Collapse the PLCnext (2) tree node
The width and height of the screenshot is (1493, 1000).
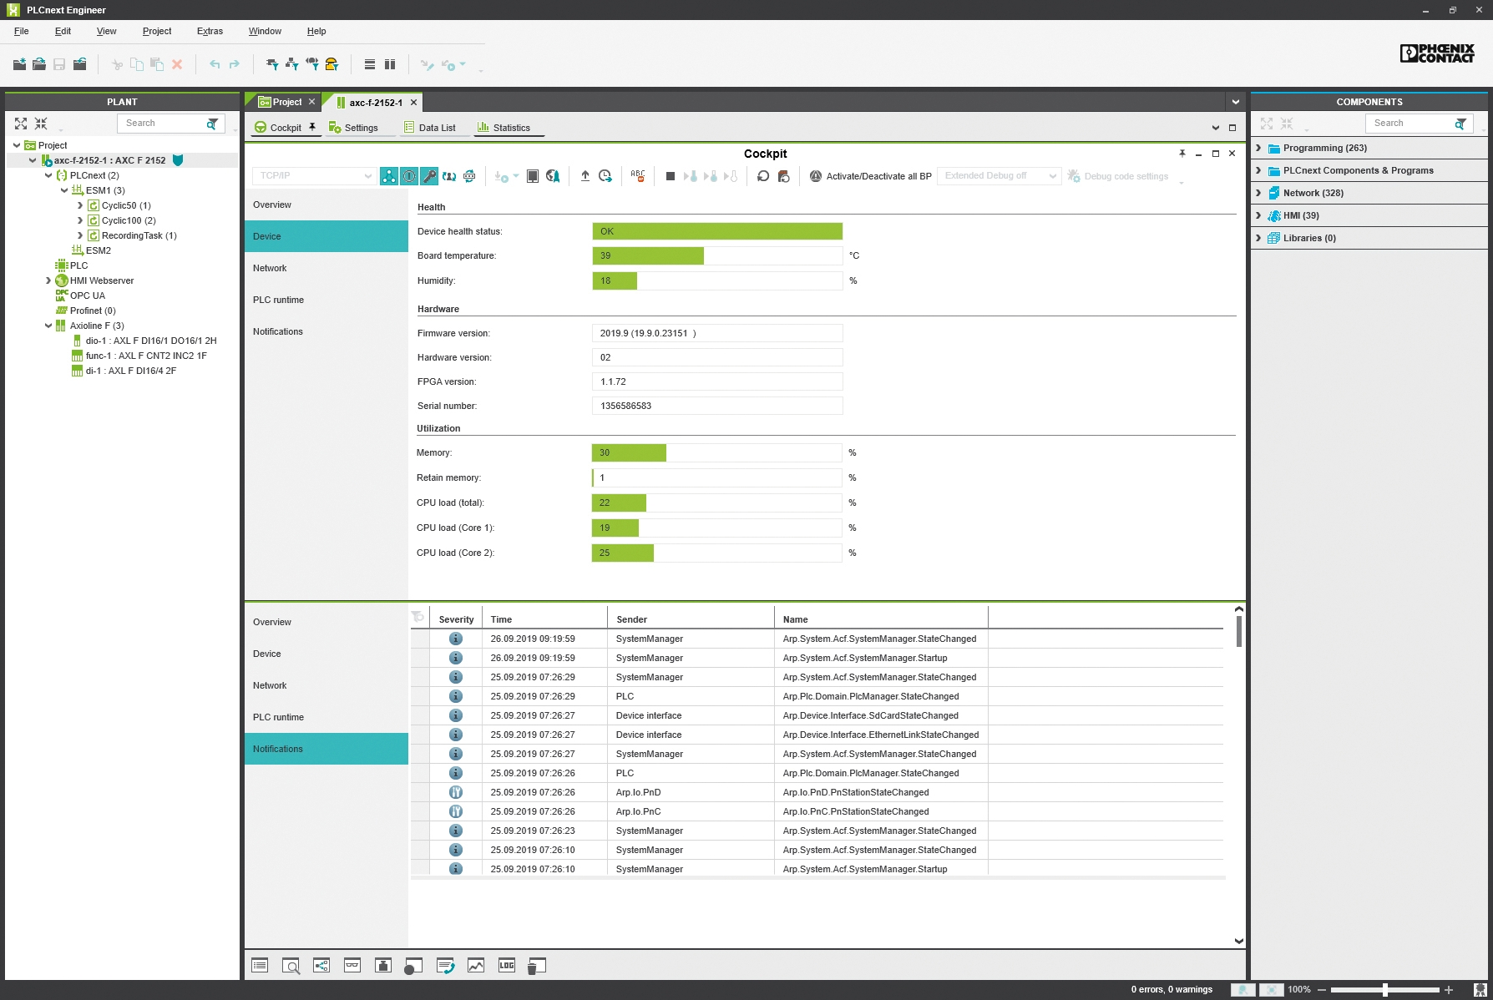(x=48, y=175)
